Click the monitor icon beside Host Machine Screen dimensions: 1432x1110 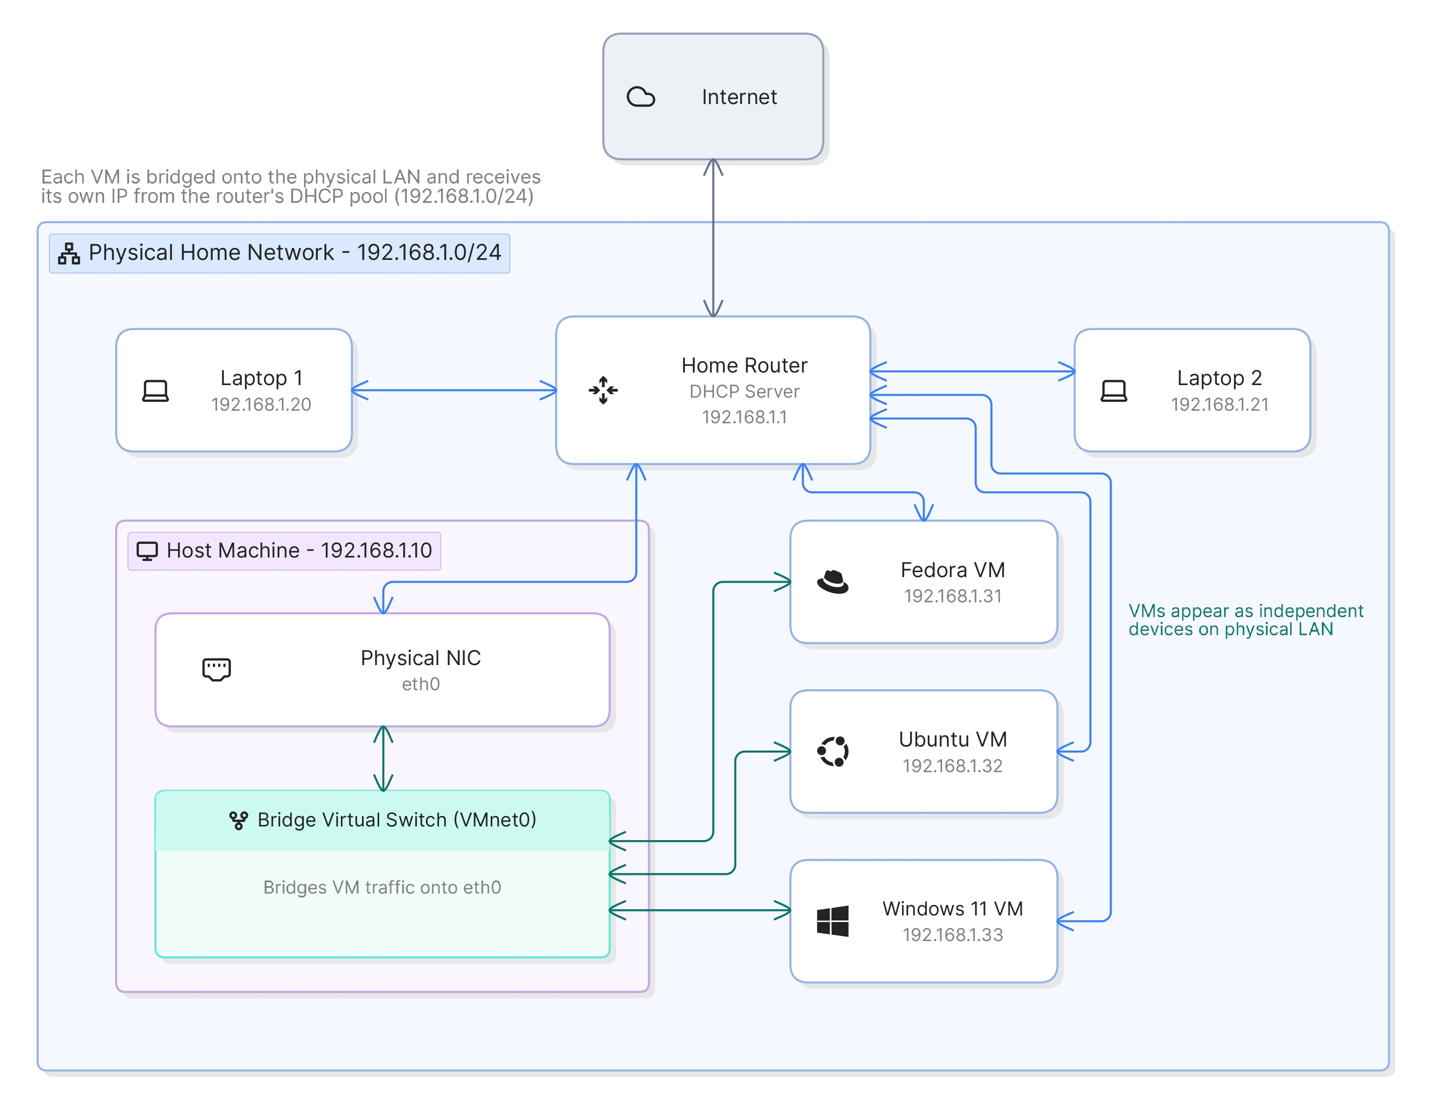(x=147, y=551)
